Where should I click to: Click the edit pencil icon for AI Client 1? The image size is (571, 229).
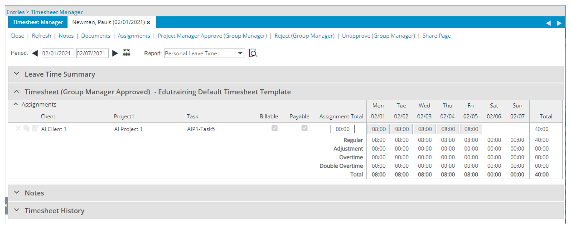(35, 129)
